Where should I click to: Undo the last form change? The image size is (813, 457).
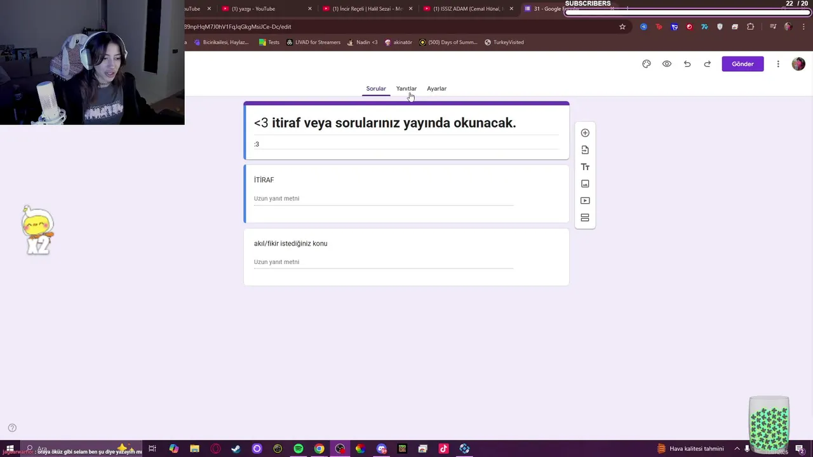click(687, 64)
